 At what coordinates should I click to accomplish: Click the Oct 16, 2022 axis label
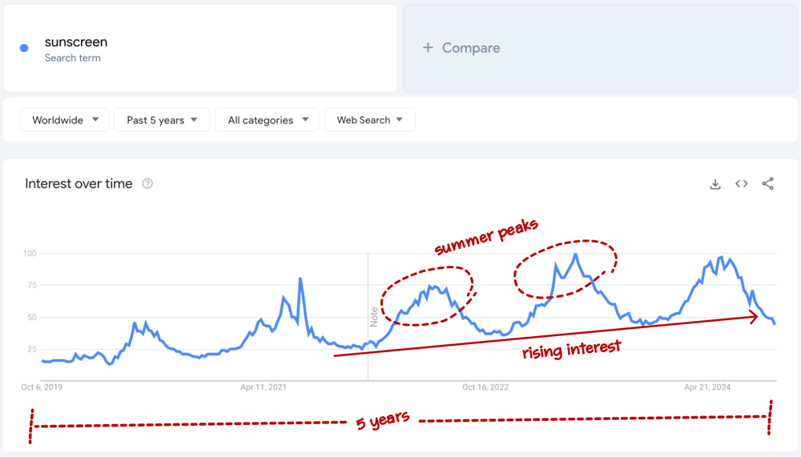485,387
